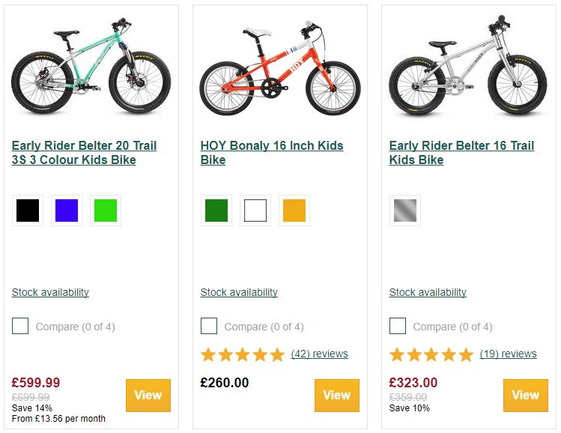The image size is (561, 433).
Task: Read the (42) reviews for HOY Bonaly
Action: click(319, 354)
